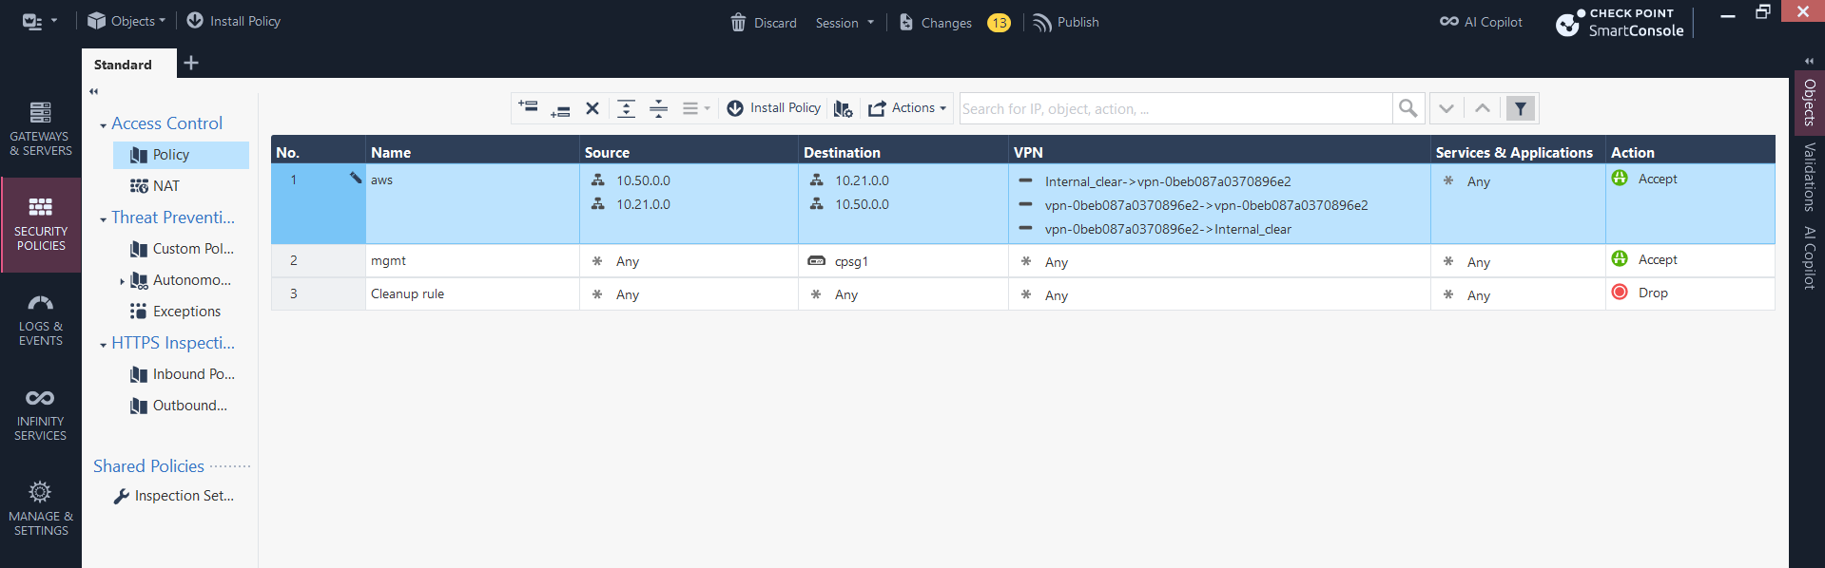
Task: Open the Session dropdown menu
Action: coord(844,23)
